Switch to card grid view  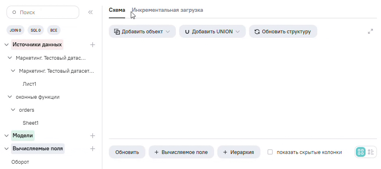[x=361, y=152]
